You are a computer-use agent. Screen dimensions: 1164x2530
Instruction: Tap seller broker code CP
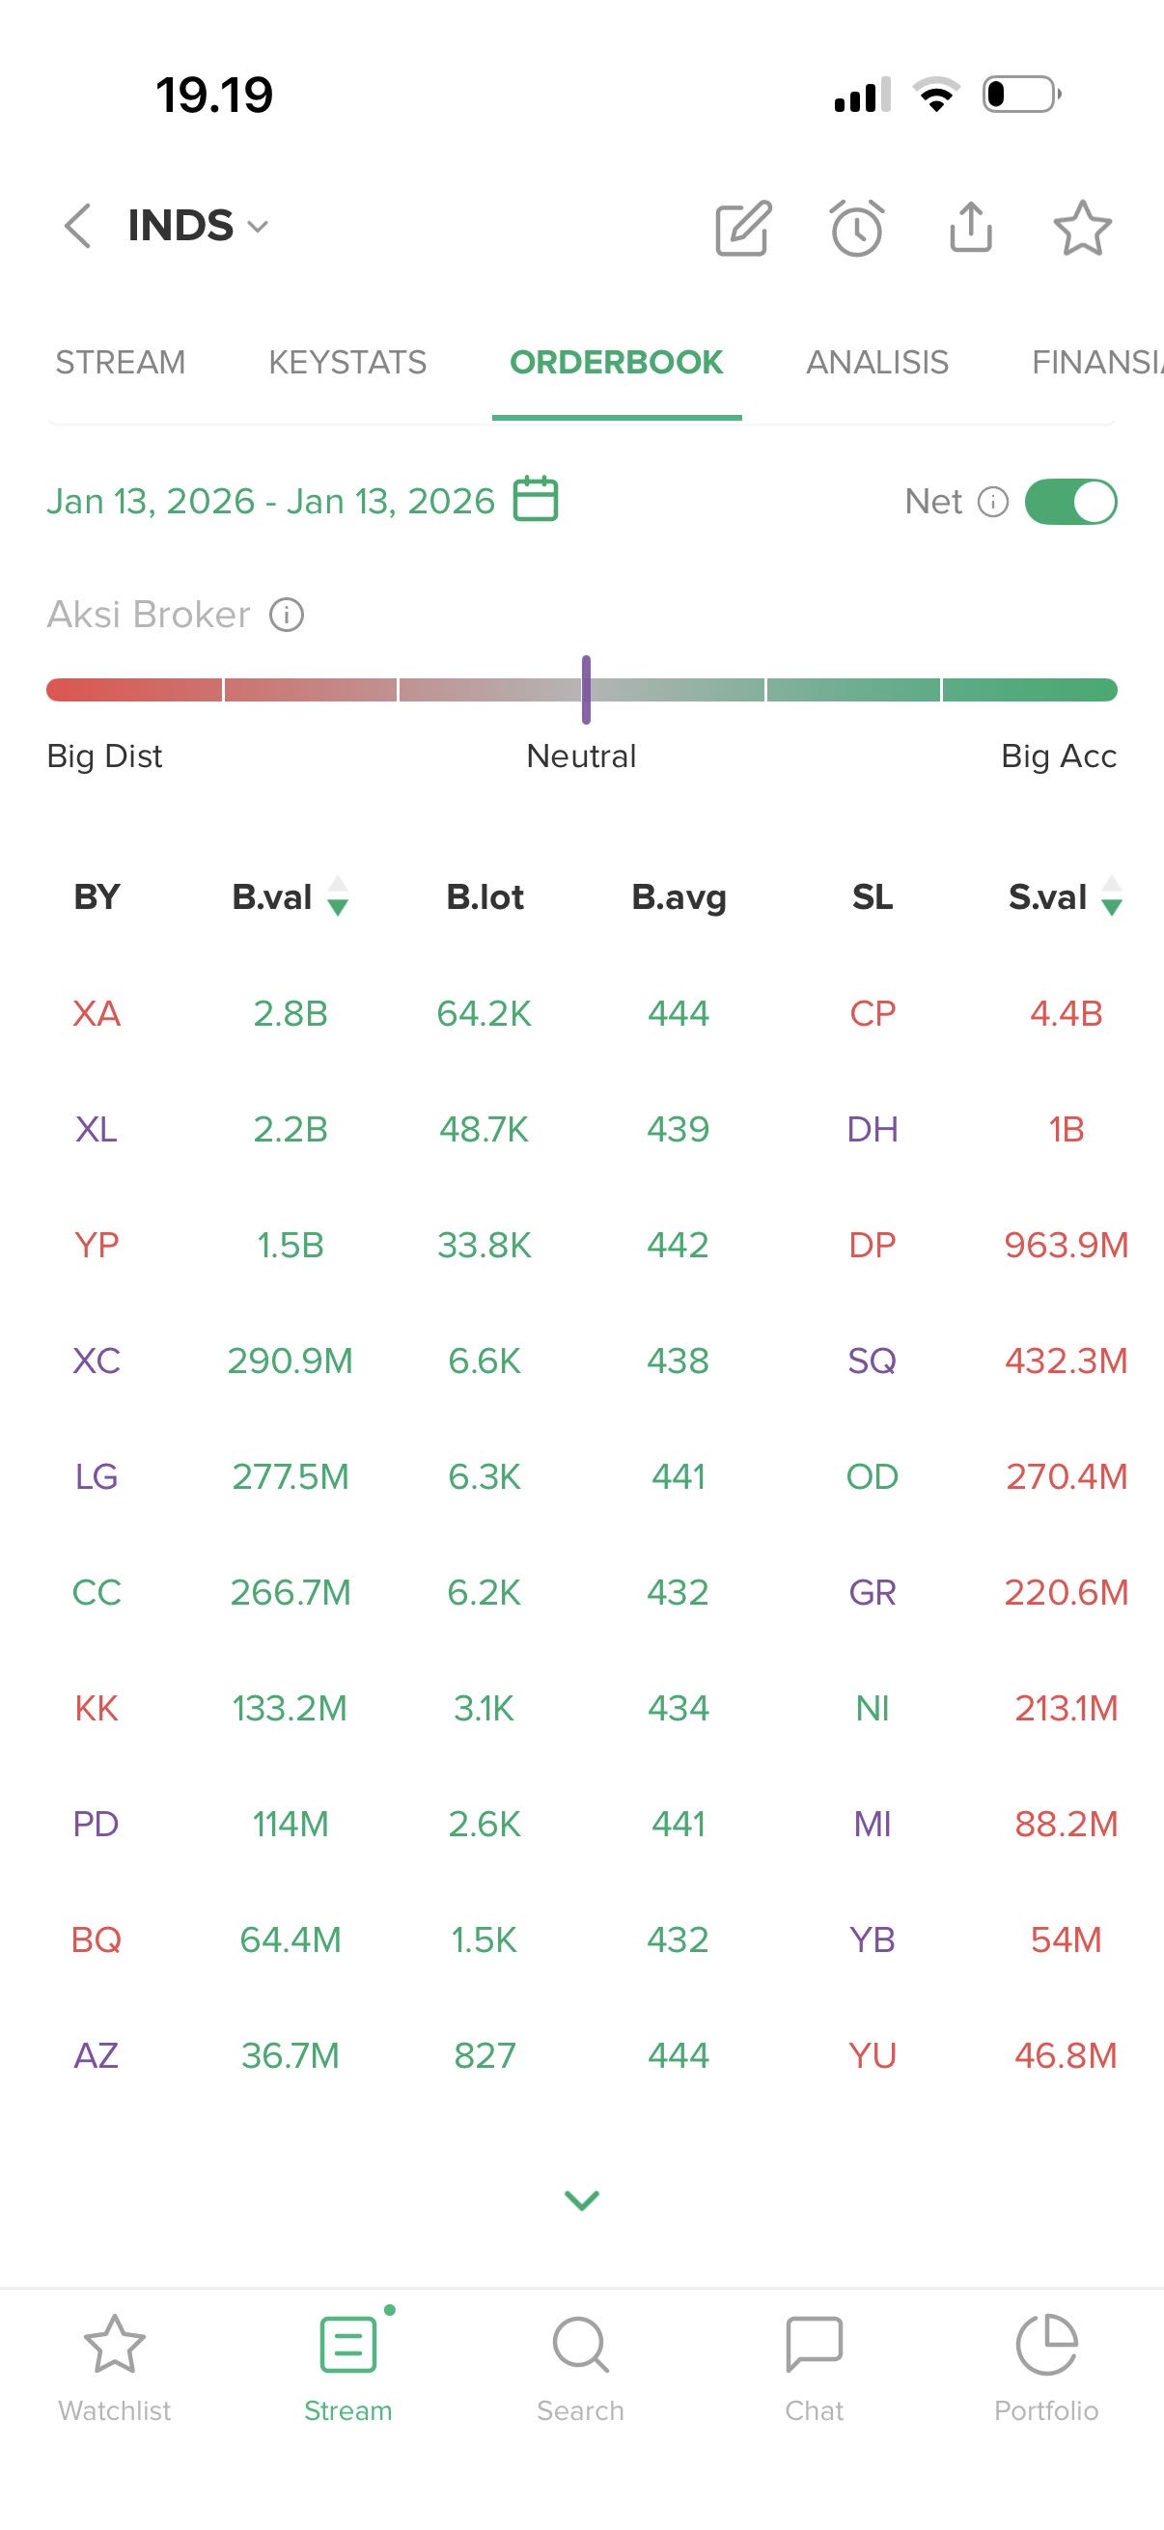tap(873, 1013)
